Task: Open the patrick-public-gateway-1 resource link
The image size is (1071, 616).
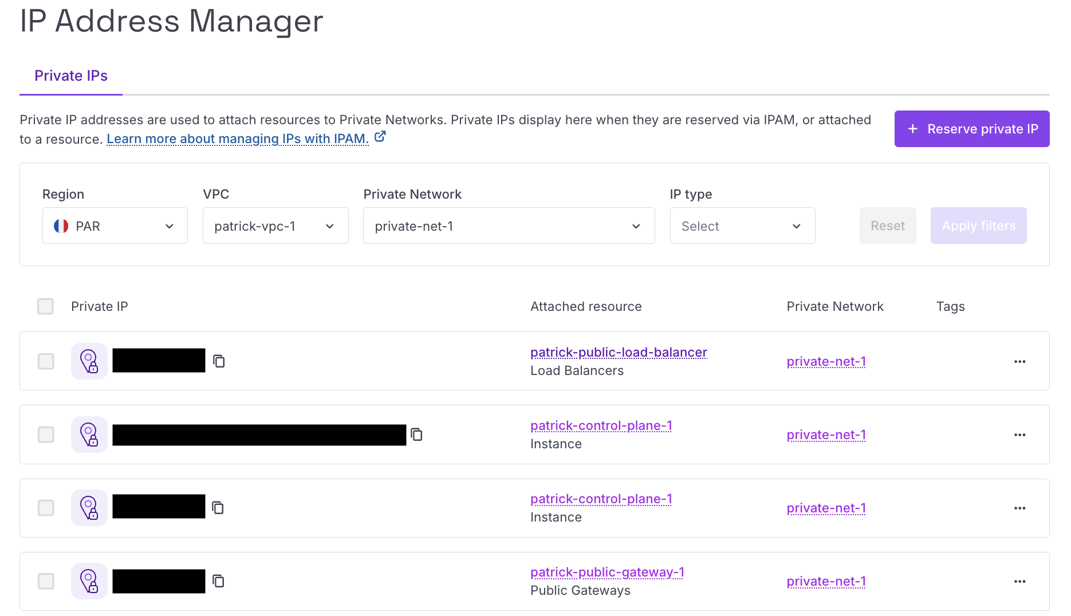Action: coord(607,572)
